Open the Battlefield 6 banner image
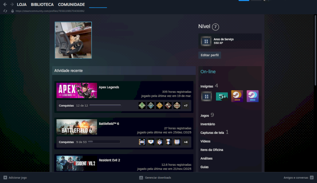This screenshot has width=317, height=183. click(76, 127)
